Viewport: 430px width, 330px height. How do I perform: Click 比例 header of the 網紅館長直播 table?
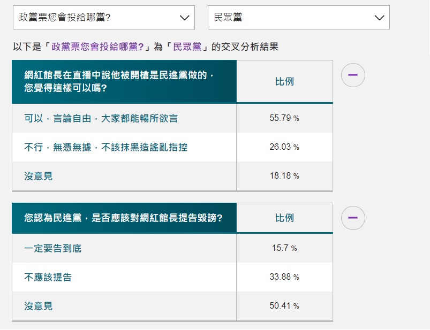coord(284,81)
